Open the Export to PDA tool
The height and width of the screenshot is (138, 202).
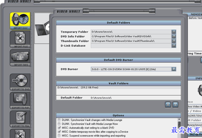20,119
